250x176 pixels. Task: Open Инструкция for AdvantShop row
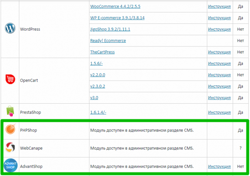click(219, 166)
